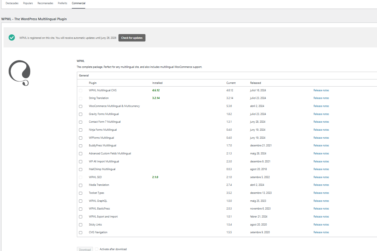Select the Recomanades tab
Viewport: 377px width, 251px height.
[x=45, y=3]
